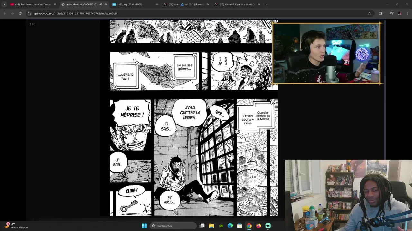
Task: Bookmark this page with the star icon
Action: [370, 13]
